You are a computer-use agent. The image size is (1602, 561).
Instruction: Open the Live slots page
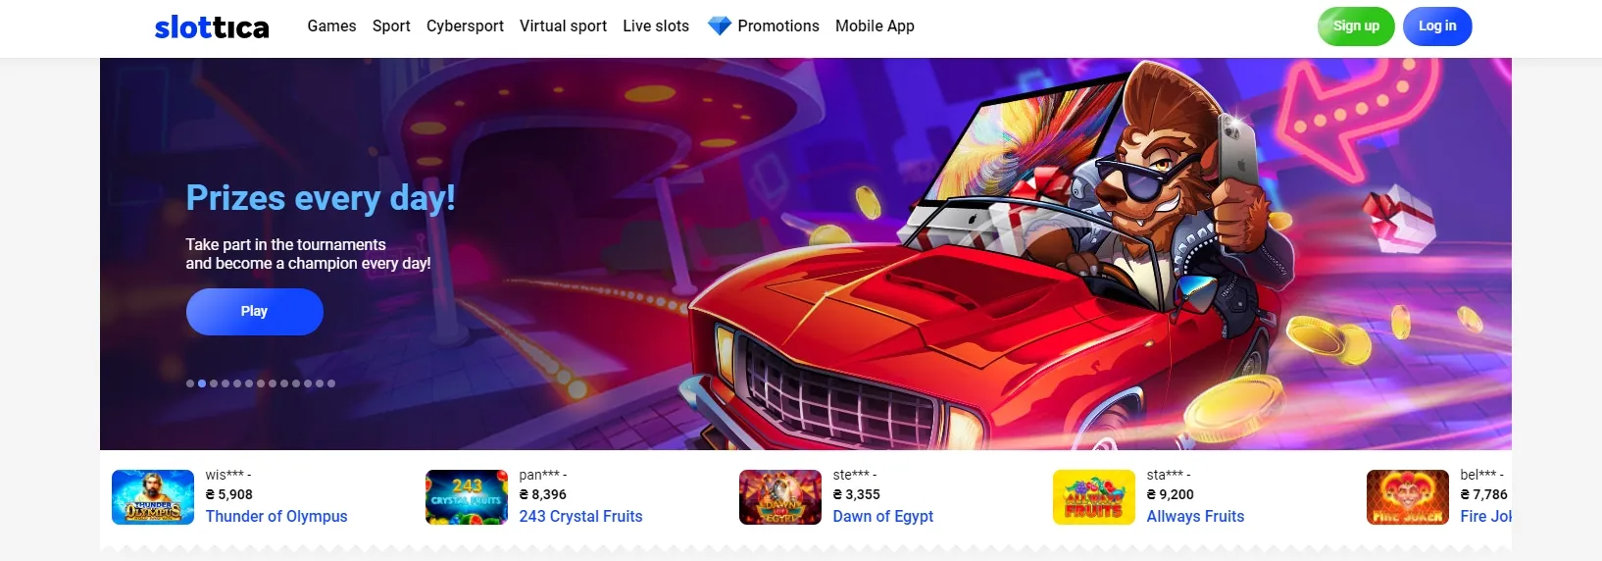click(656, 26)
